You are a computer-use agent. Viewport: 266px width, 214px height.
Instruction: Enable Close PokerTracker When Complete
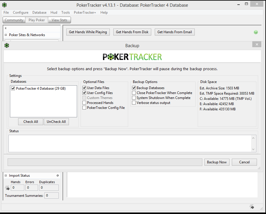(134, 93)
